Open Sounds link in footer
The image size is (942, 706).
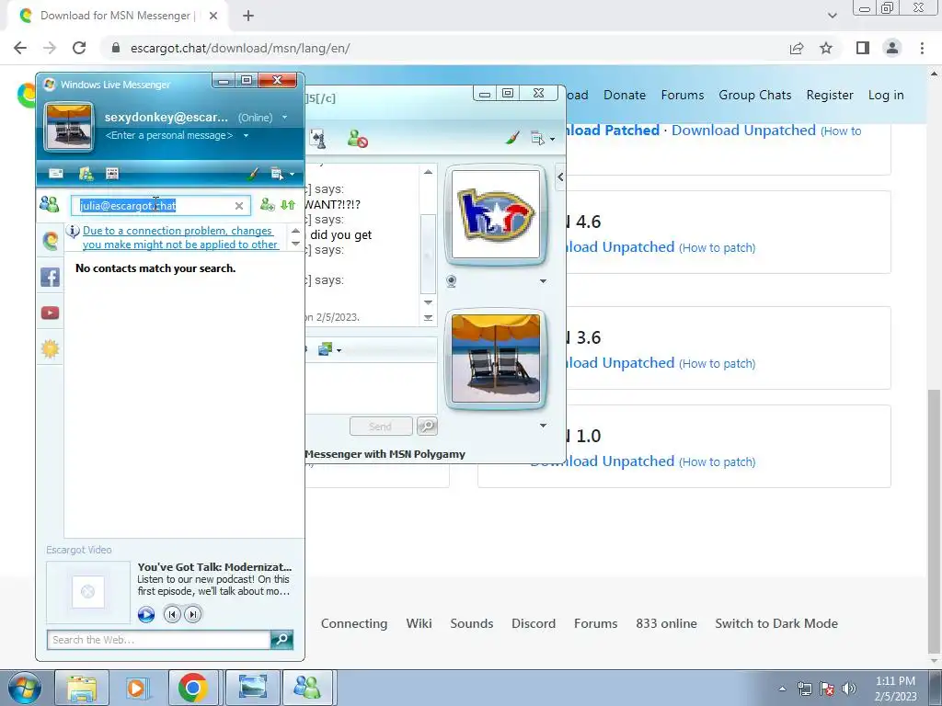point(472,623)
